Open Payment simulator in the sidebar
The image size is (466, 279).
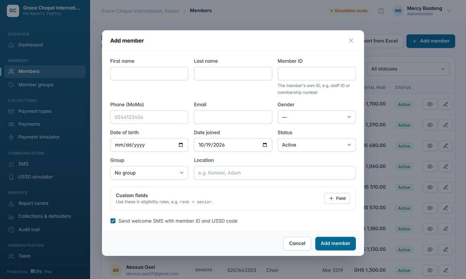pyautogui.click(x=45, y=137)
